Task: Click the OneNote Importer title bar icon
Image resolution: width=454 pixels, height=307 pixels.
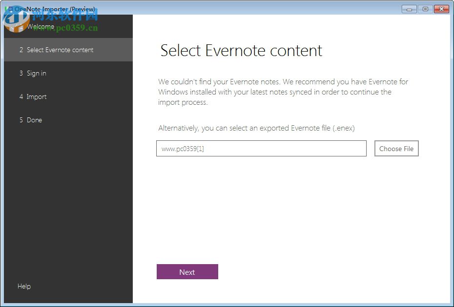Action: click(x=9, y=9)
